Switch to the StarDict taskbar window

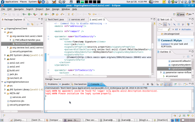click(161, 120)
